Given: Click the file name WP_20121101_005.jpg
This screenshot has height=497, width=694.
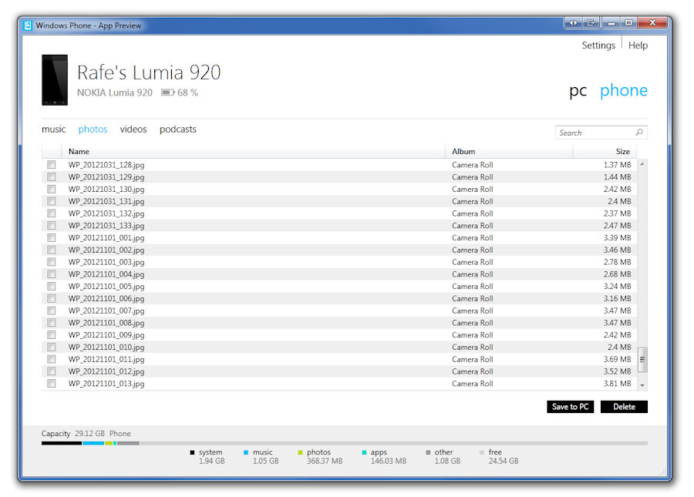Looking at the screenshot, I should click(106, 287).
